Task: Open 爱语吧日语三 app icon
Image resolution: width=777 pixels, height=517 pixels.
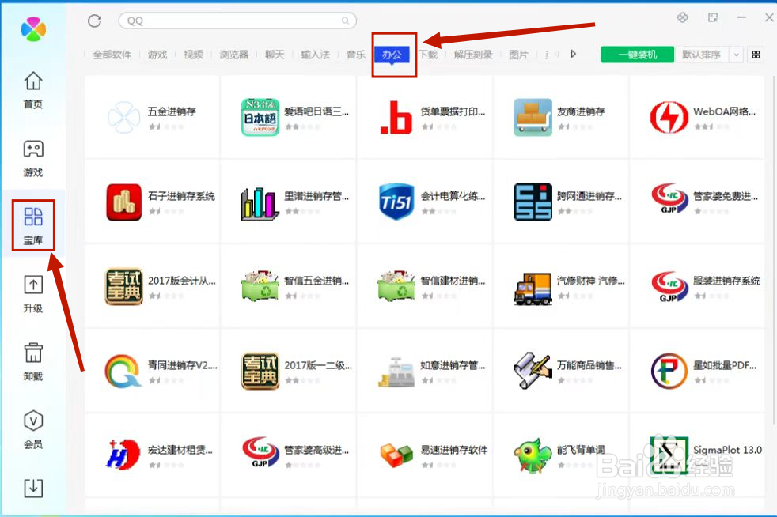Action: 260,117
